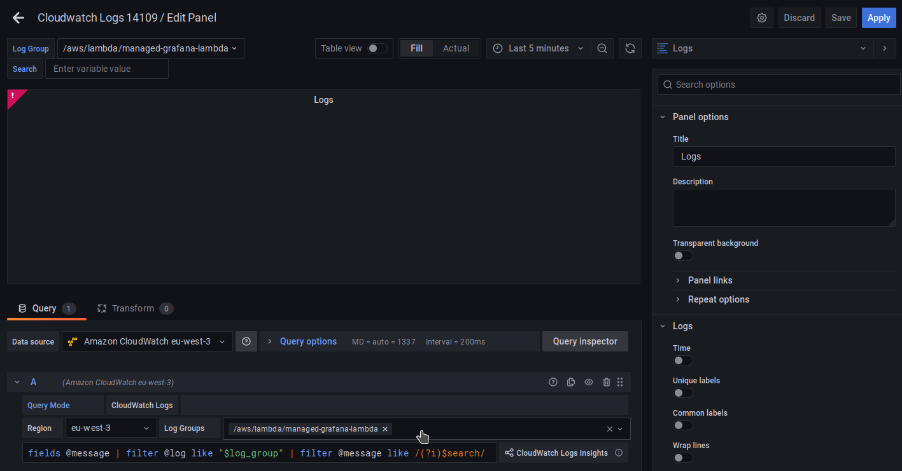Enable Unique labels toggle
The height and width of the screenshot is (471, 902).
(682, 393)
